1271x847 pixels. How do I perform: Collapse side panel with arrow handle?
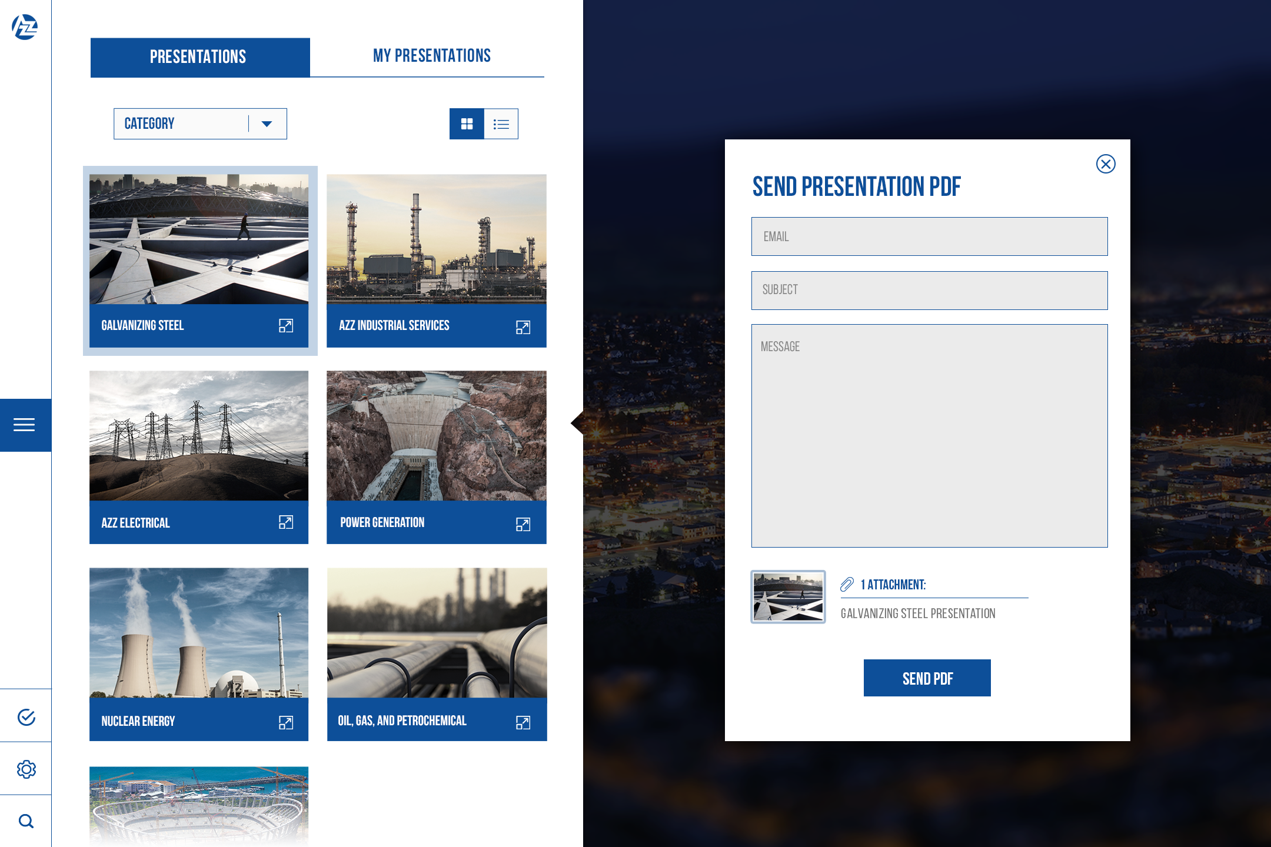click(578, 423)
